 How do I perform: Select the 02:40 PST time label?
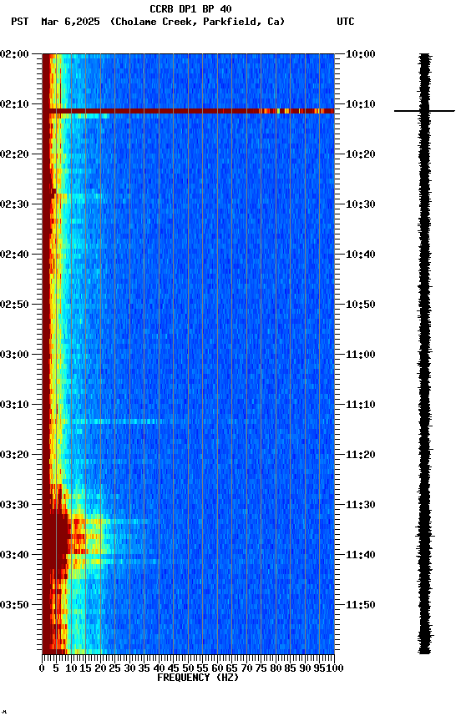[x=14, y=255]
